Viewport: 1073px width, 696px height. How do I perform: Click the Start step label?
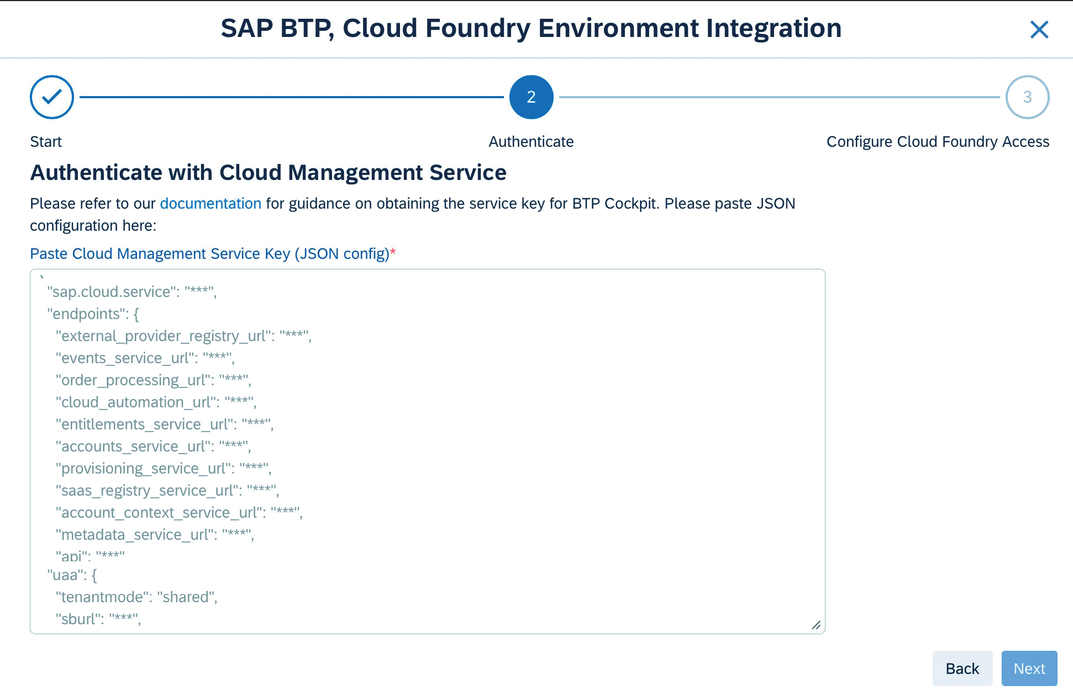(46, 142)
